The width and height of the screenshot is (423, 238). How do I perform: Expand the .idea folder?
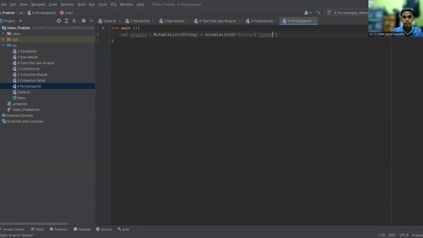[x=3, y=34]
